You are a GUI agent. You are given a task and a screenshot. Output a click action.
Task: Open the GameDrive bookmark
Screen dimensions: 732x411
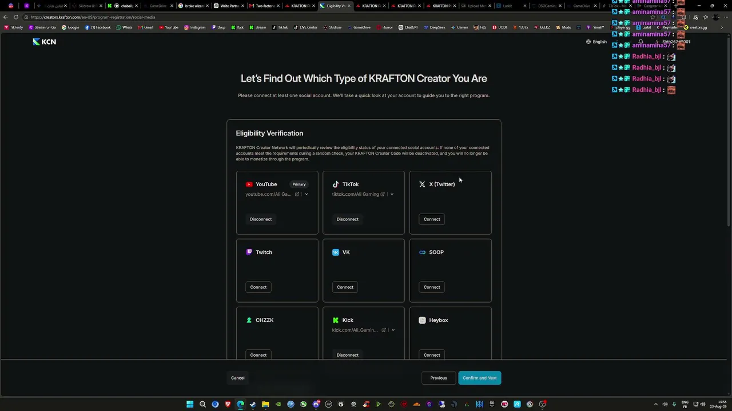[x=359, y=27]
